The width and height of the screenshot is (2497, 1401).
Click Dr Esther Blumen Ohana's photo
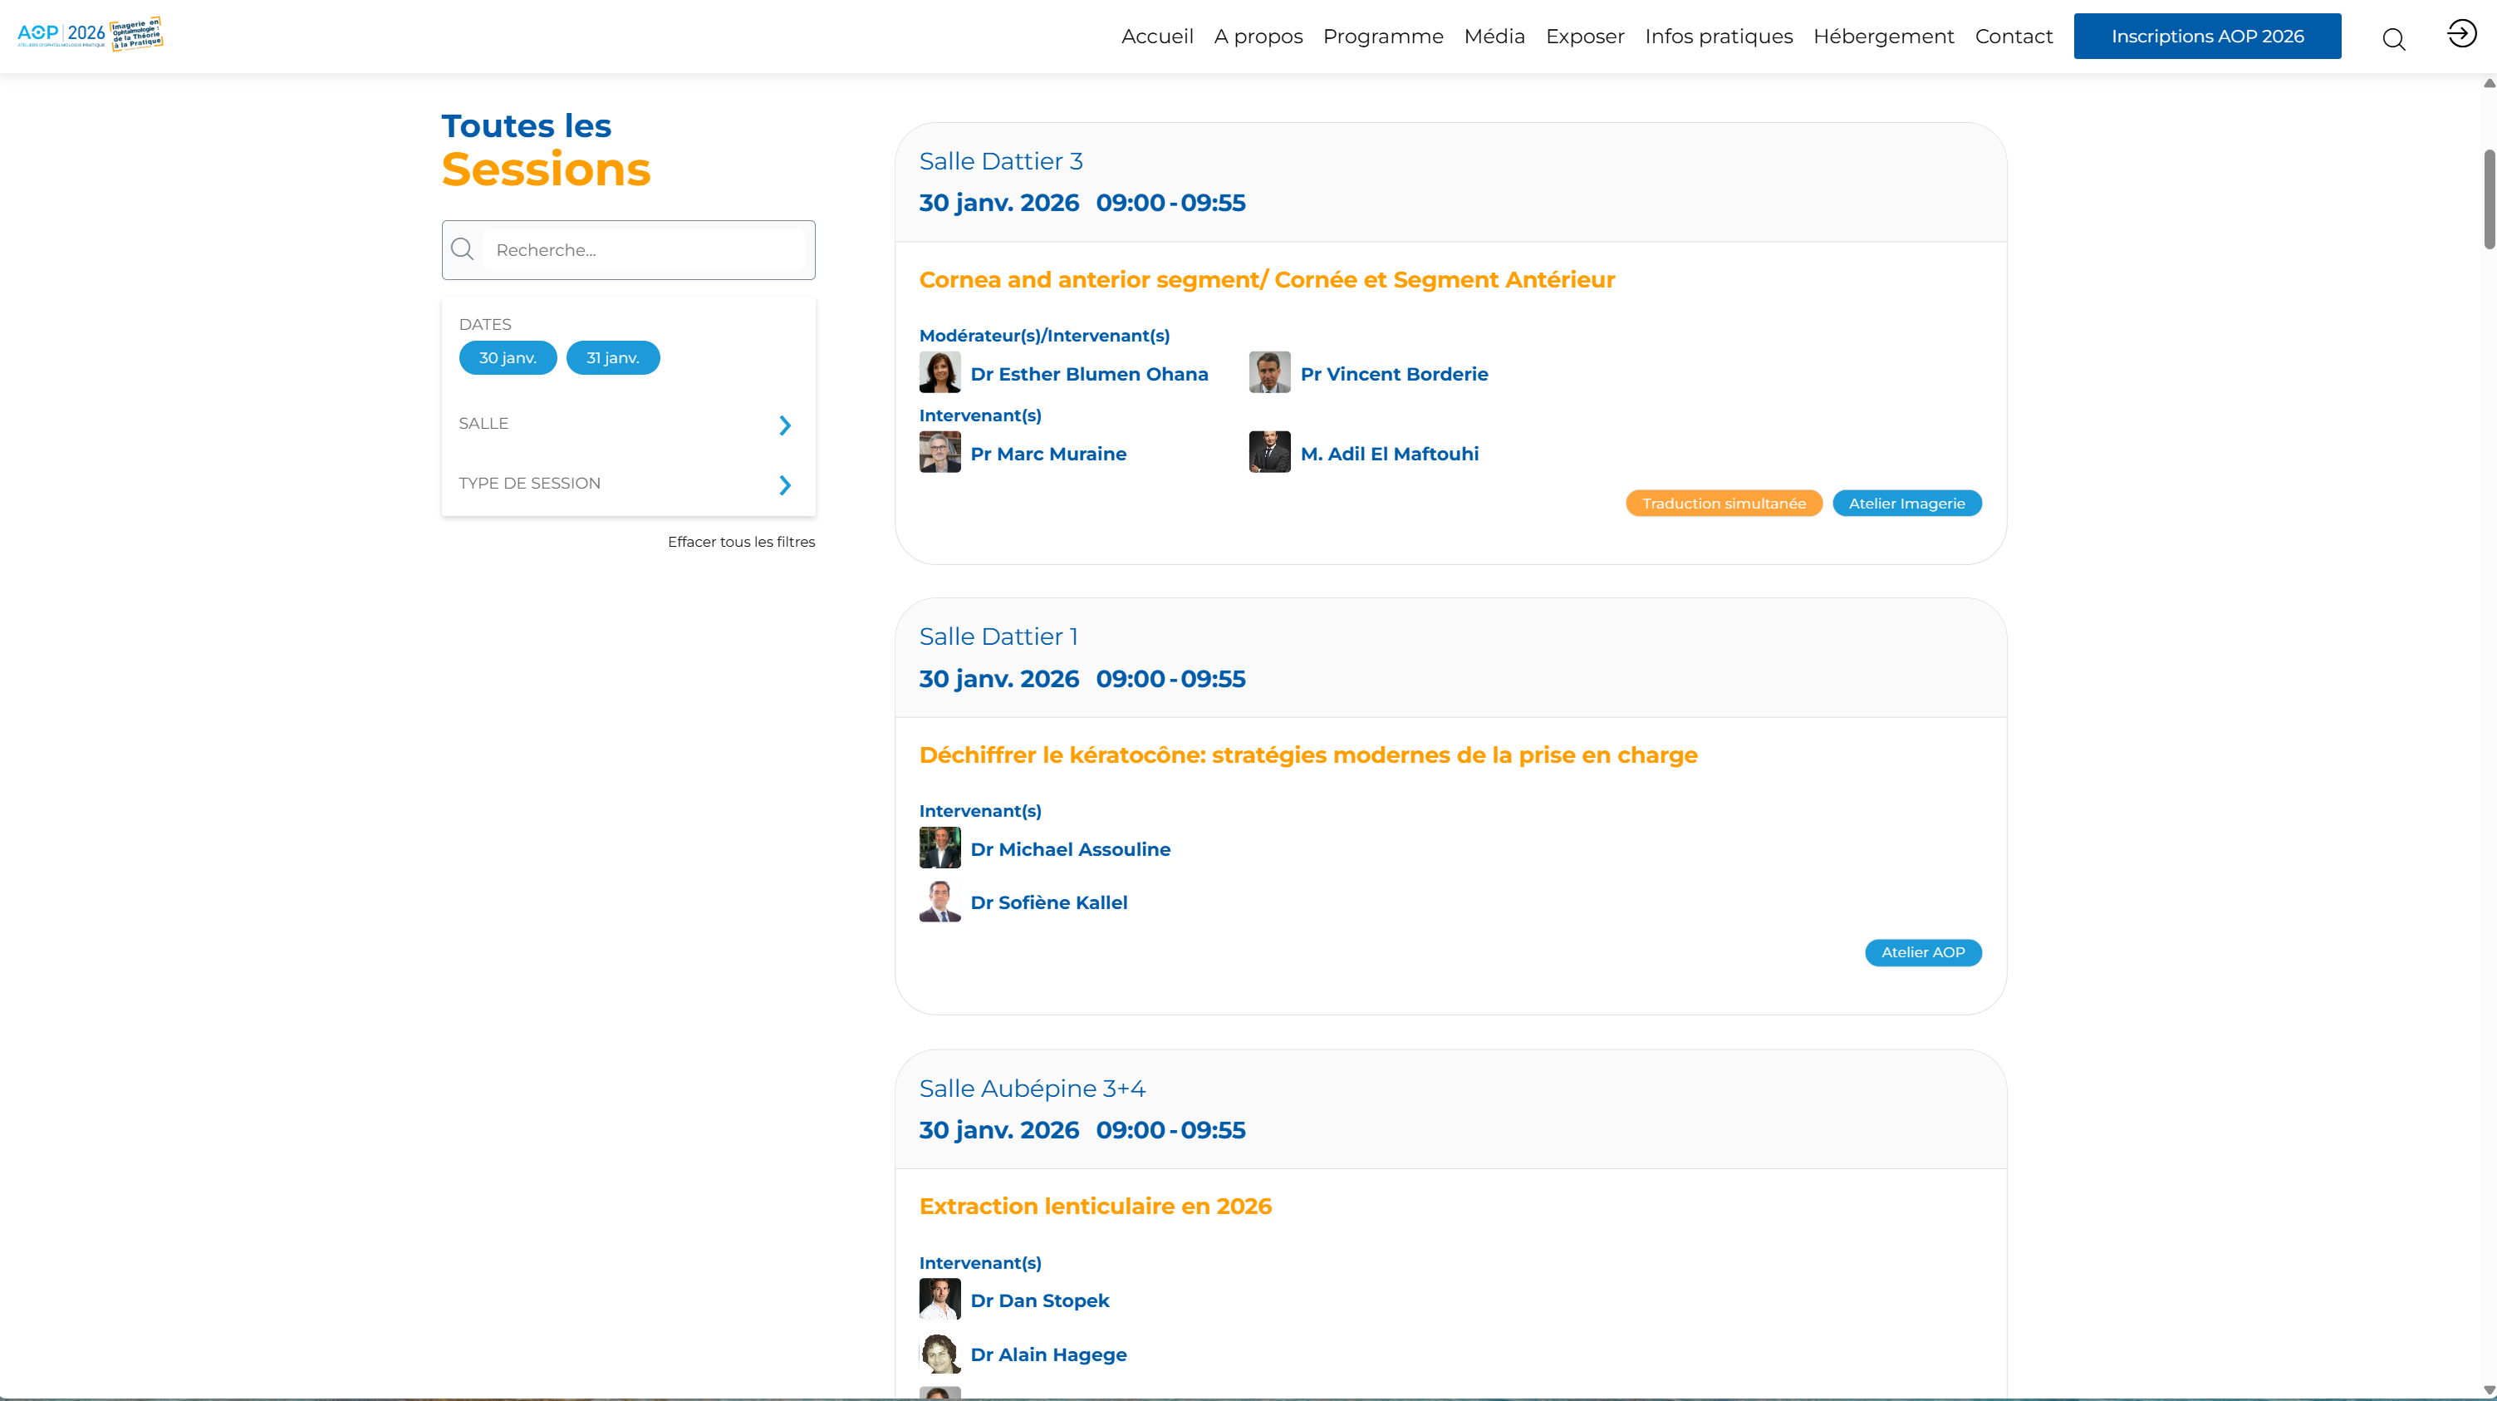tap(939, 372)
